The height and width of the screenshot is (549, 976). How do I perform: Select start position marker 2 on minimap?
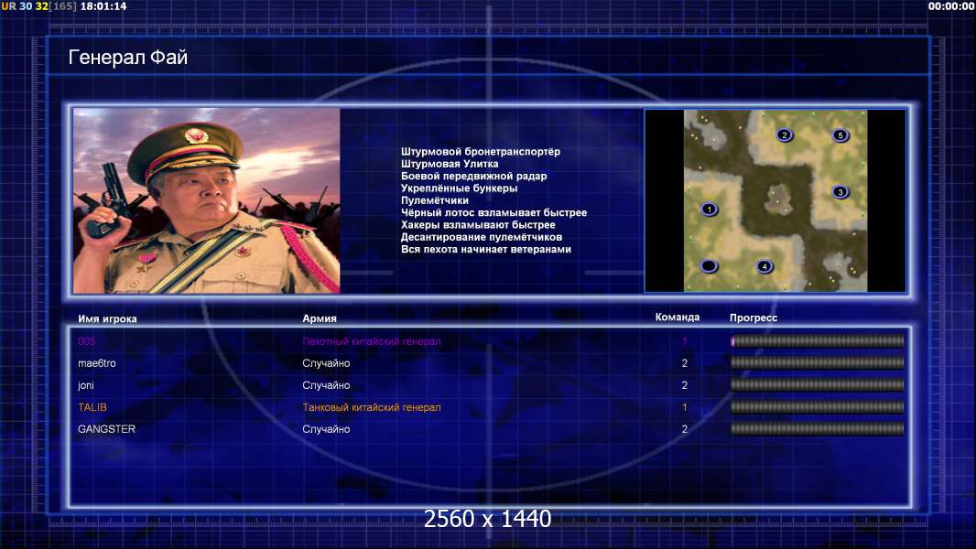pyautogui.click(x=785, y=135)
